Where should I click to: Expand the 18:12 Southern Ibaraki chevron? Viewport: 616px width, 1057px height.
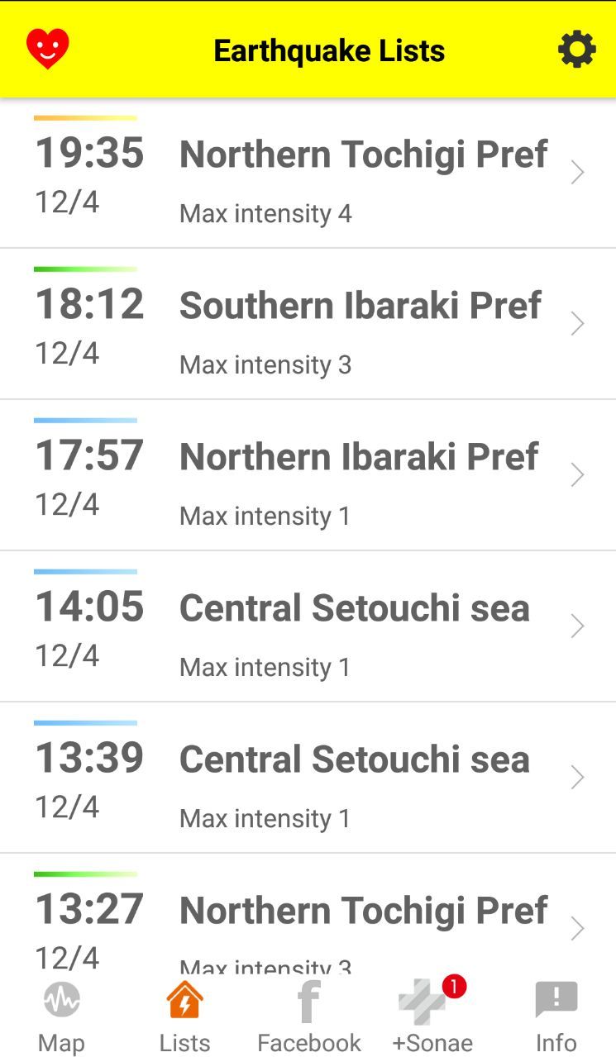[x=577, y=324]
